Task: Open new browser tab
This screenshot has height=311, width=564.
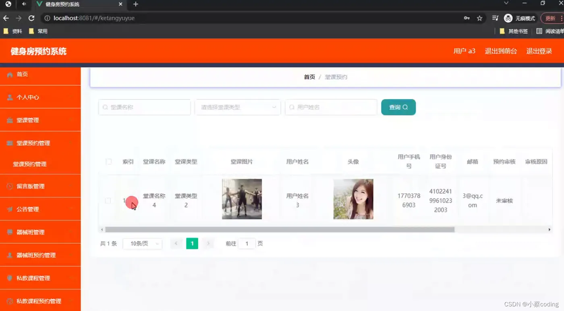Action: [136, 4]
